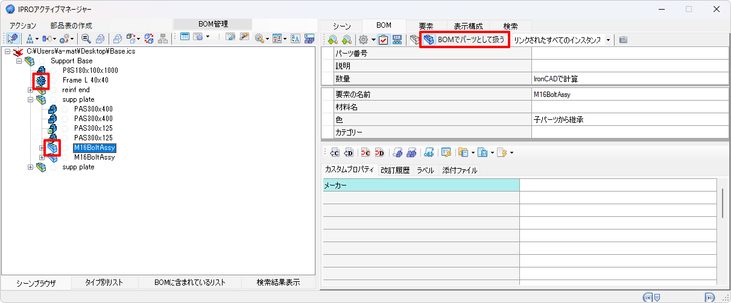Click the '<D' property icon
Screen dimensions: 731x303
pos(349,152)
